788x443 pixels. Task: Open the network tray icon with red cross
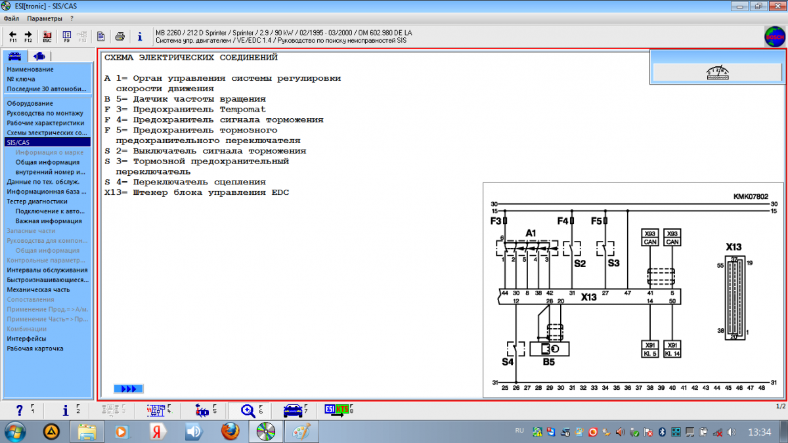click(719, 432)
